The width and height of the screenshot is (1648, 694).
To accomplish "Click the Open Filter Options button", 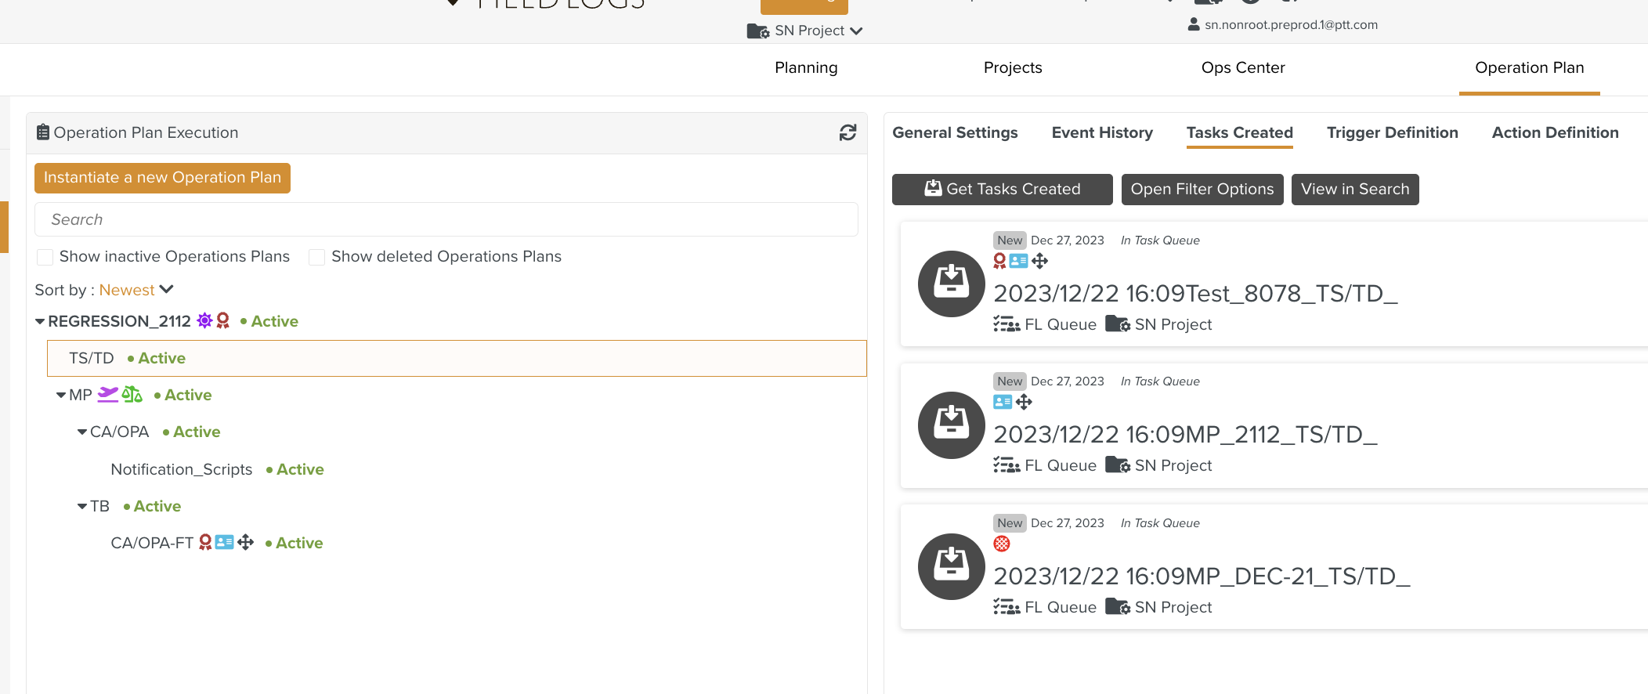I will (x=1202, y=189).
